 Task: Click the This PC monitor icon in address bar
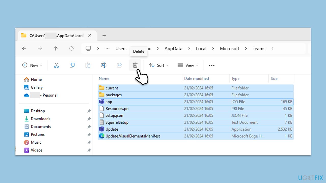click(88, 48)
